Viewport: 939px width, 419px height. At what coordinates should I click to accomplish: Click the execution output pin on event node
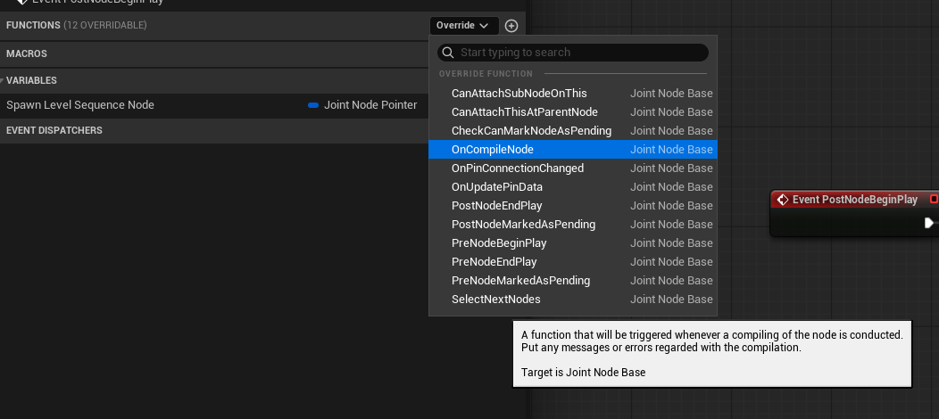click(929, 223)
